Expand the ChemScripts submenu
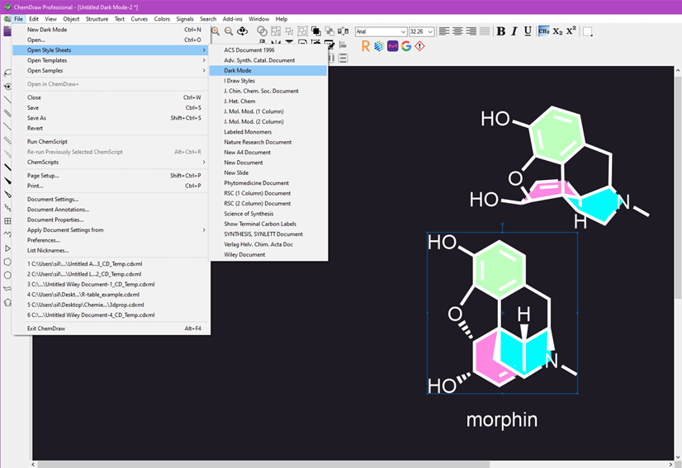The width and height of the screenshot is (682, 468). [x=111, y=163]
